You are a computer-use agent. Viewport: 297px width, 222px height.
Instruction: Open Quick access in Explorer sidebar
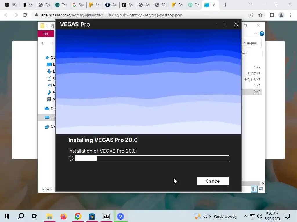click(x=50, y=58)
